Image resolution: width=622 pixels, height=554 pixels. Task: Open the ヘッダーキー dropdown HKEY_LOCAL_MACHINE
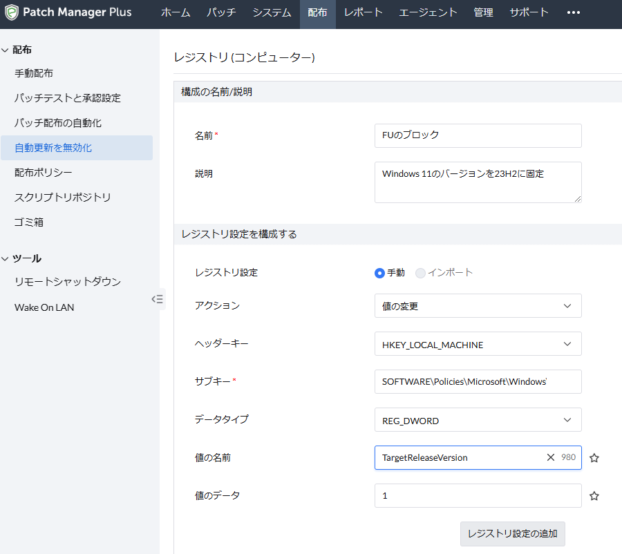click(478, 344)
